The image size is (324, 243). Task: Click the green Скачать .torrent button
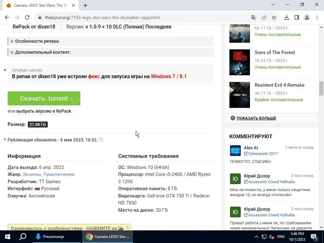pyautogui.click(x=44, y=98)
